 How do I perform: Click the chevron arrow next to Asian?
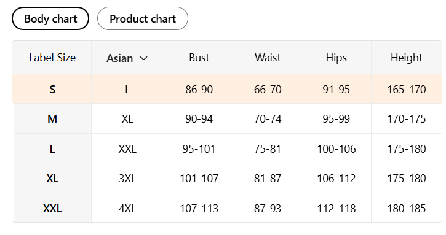pos(144,58)
